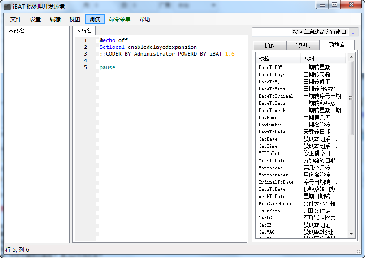Select the MonthName function

[x=270, y=168]
